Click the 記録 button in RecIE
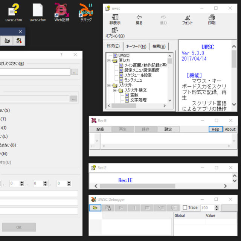Screen dimensions: 241x241 [x=101, y=129]
